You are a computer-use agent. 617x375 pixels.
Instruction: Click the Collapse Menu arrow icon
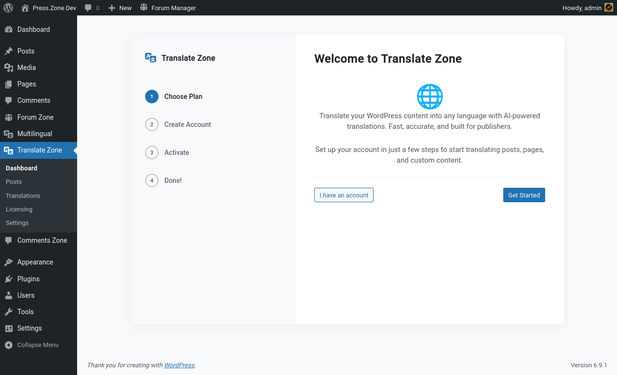point(9,345)
